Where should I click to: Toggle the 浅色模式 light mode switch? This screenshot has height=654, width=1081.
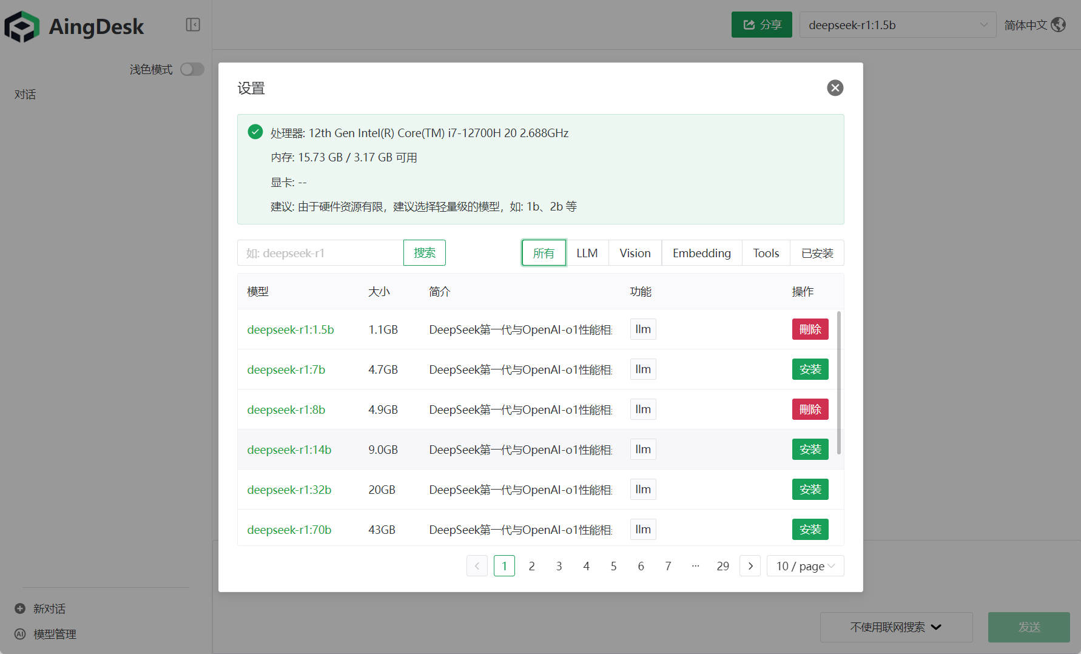tap(192, 69)
